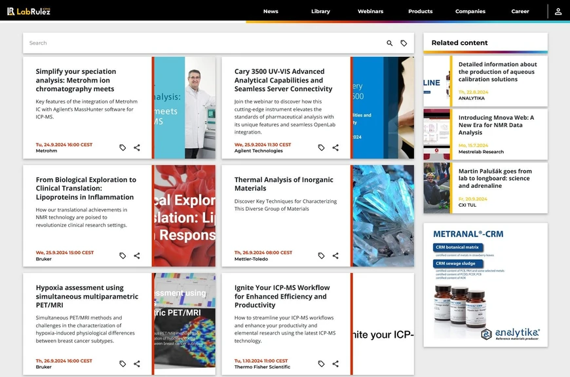This screenshot has height=377, width=570.
Task: Click 'Bruker' under Lipoproteins webinar
Action: tap(44, 259)
